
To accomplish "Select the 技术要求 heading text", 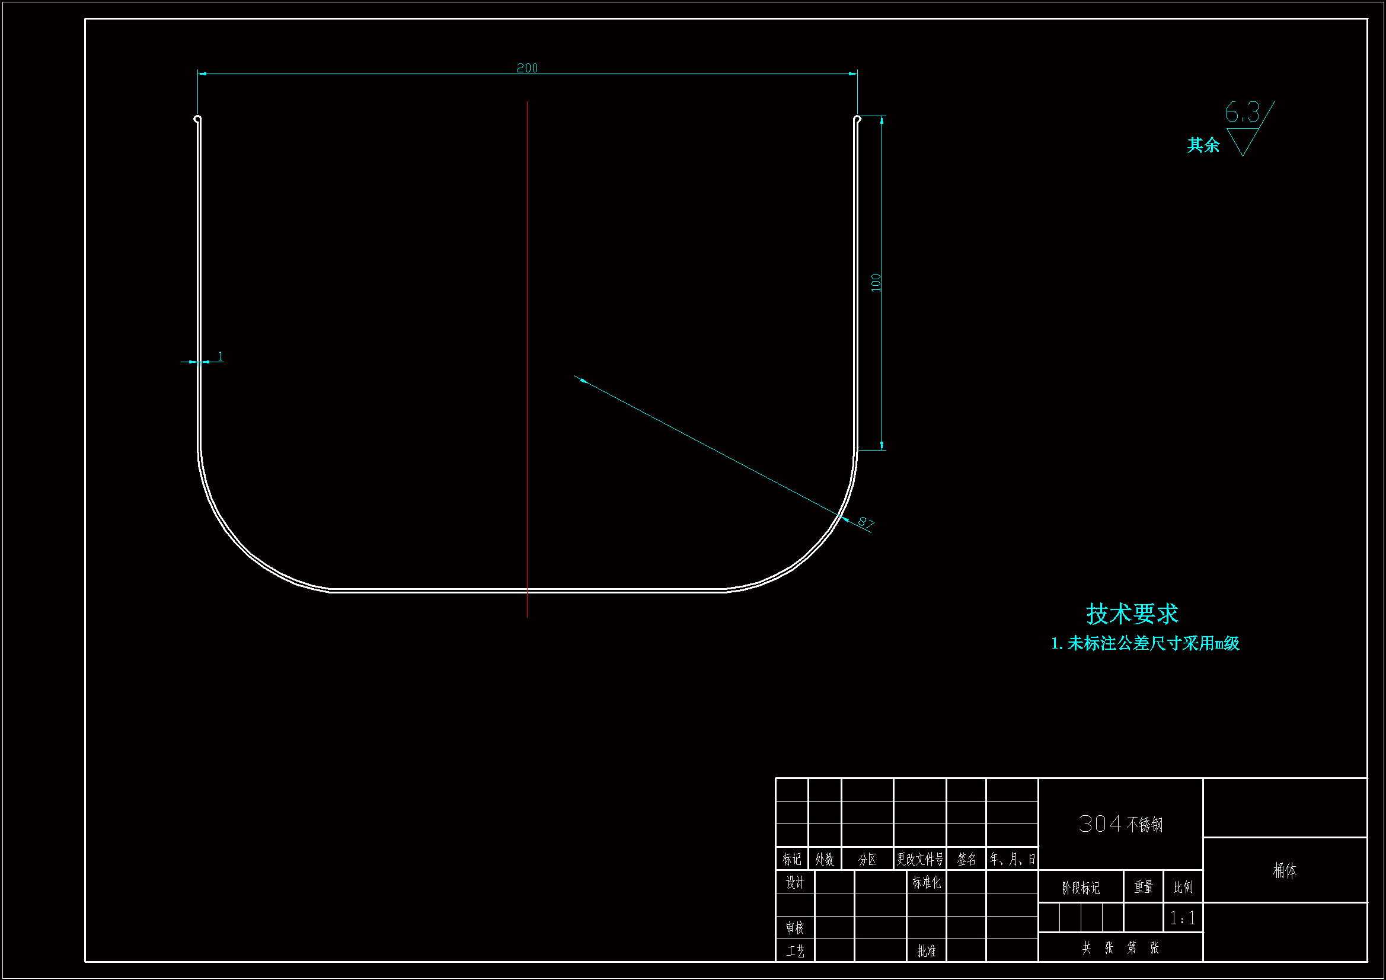I will pos(1132,614).
